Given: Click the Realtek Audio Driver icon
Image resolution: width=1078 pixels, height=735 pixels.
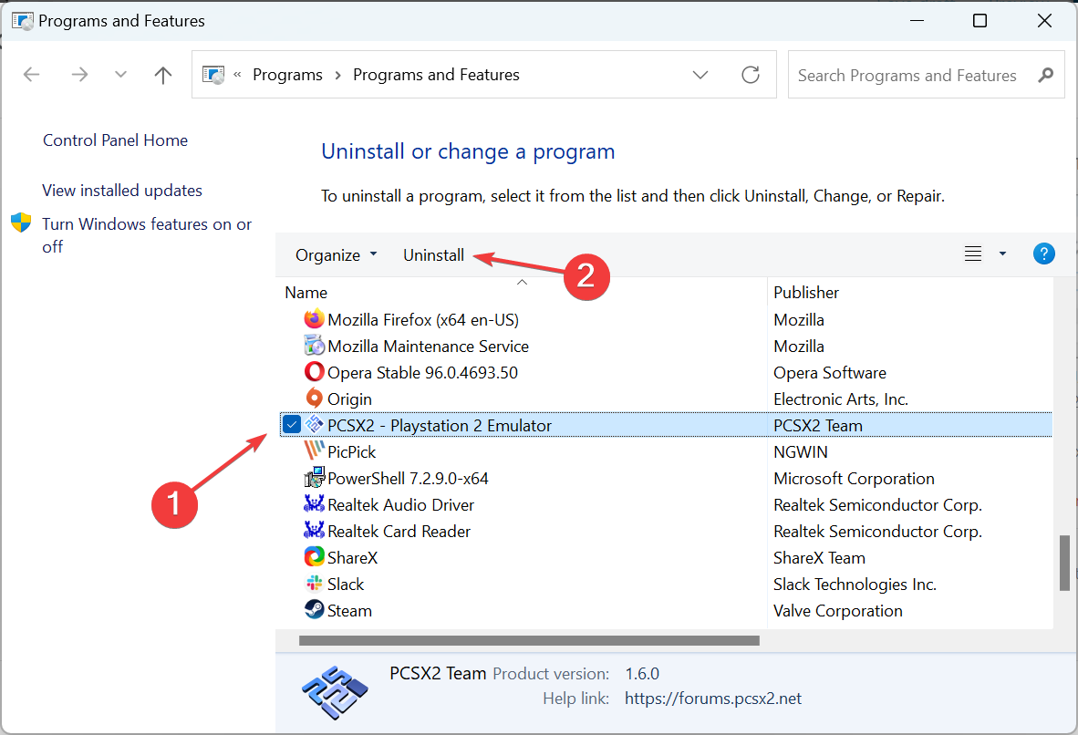Looking at the screenshot, I should [x=314, y=504].
